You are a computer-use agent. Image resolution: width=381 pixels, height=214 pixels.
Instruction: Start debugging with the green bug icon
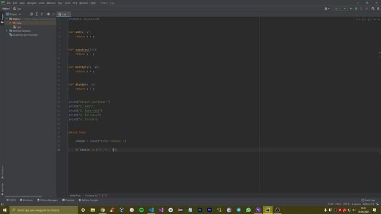coord(356,8)
